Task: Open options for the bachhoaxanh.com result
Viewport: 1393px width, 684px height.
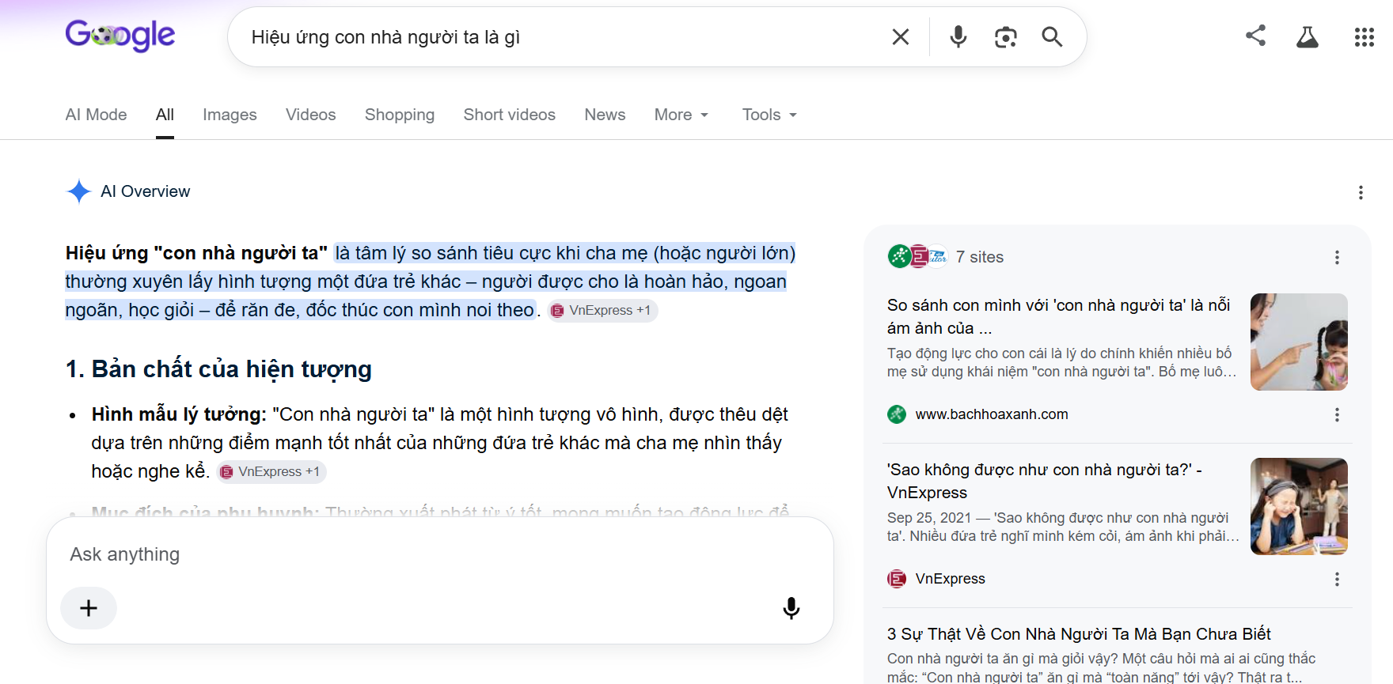Action: (x=1337, y=414)
